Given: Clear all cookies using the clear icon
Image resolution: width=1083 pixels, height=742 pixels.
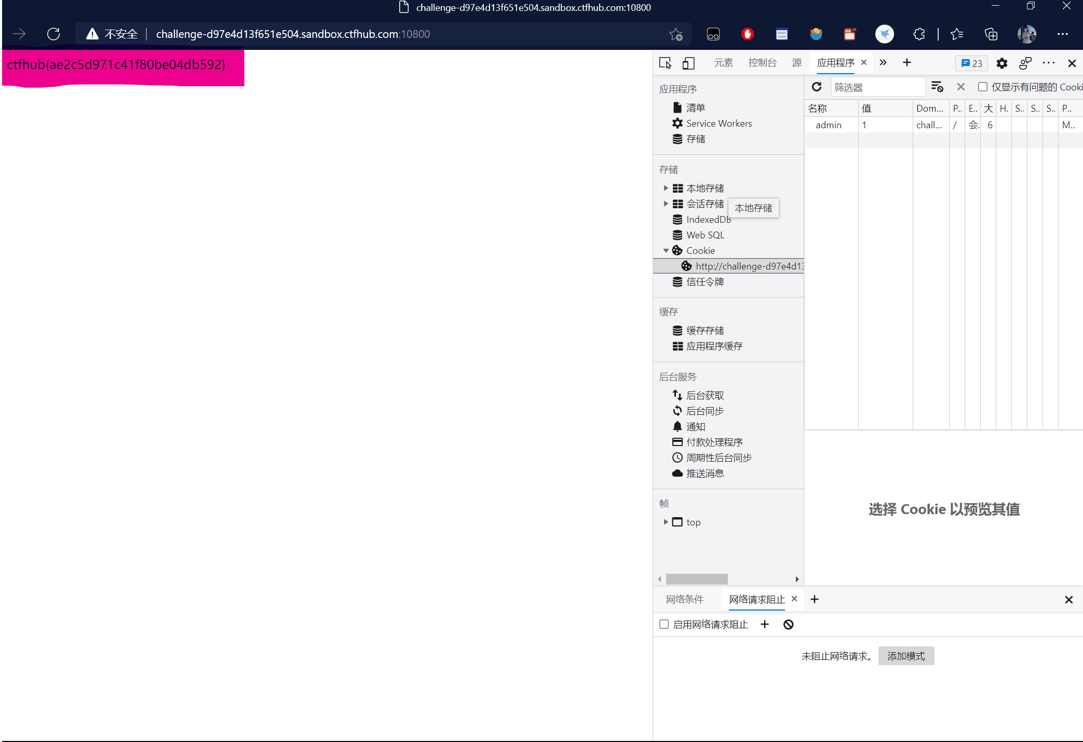Looking at the screenshot, I should tap(960, 87).
